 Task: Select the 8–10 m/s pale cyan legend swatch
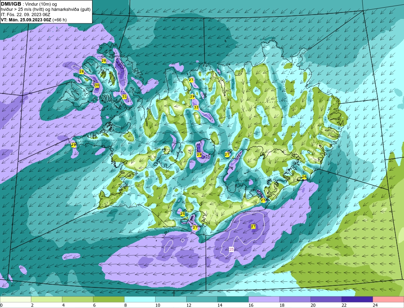(x=140, y=299)
